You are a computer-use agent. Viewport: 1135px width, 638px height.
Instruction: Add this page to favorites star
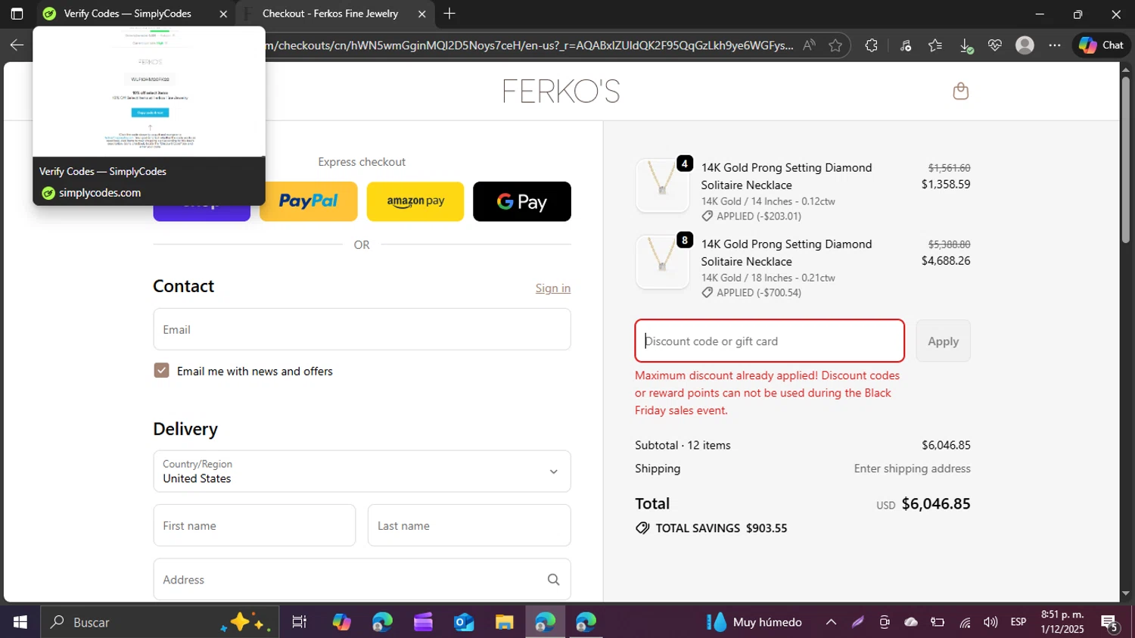tap(835, 45)
